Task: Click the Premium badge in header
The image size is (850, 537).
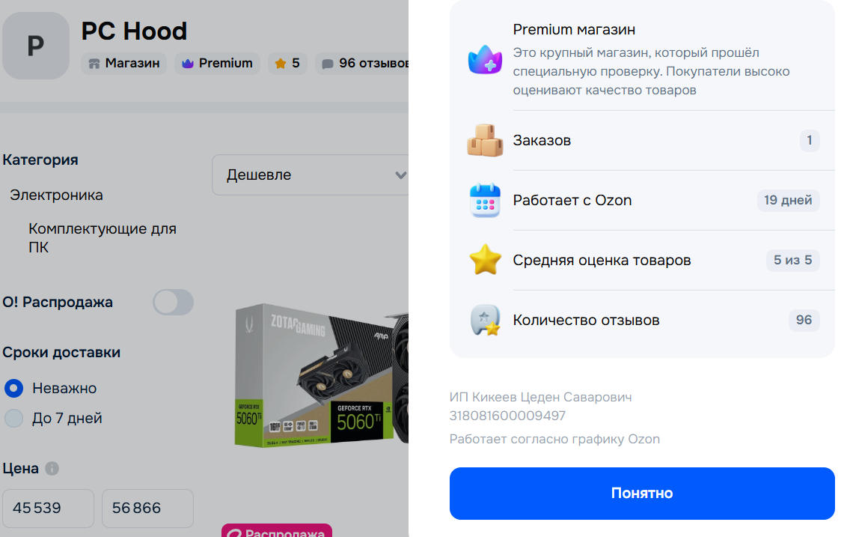Action: click(x=218, y=64)
